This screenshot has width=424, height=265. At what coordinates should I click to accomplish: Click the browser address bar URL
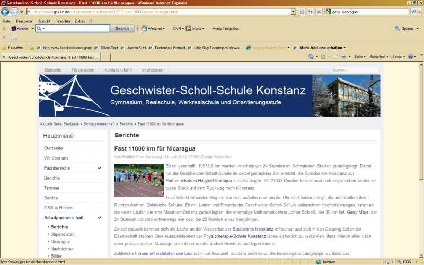(158, 12)
